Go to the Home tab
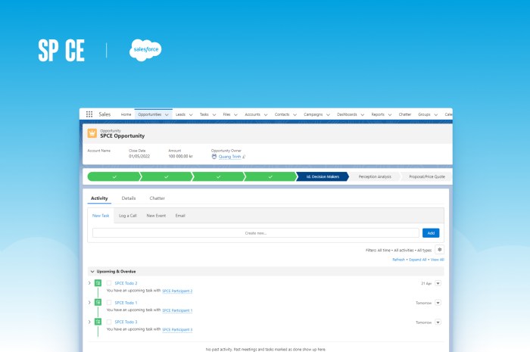Image resolution: width=530 pixels, height=352 pixels. click(x=126, y=114)
